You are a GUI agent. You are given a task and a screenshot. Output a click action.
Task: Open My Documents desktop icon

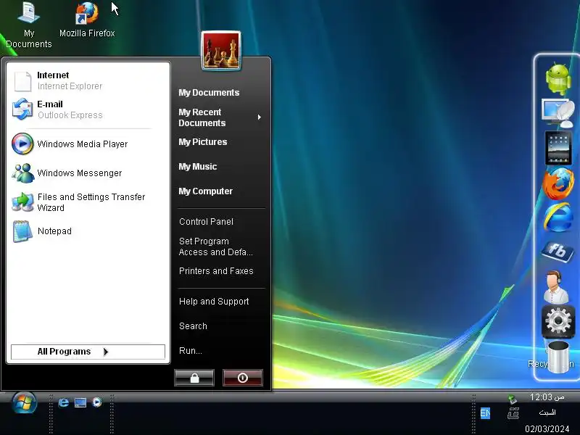pyautogui.click(x=28, y=25)
